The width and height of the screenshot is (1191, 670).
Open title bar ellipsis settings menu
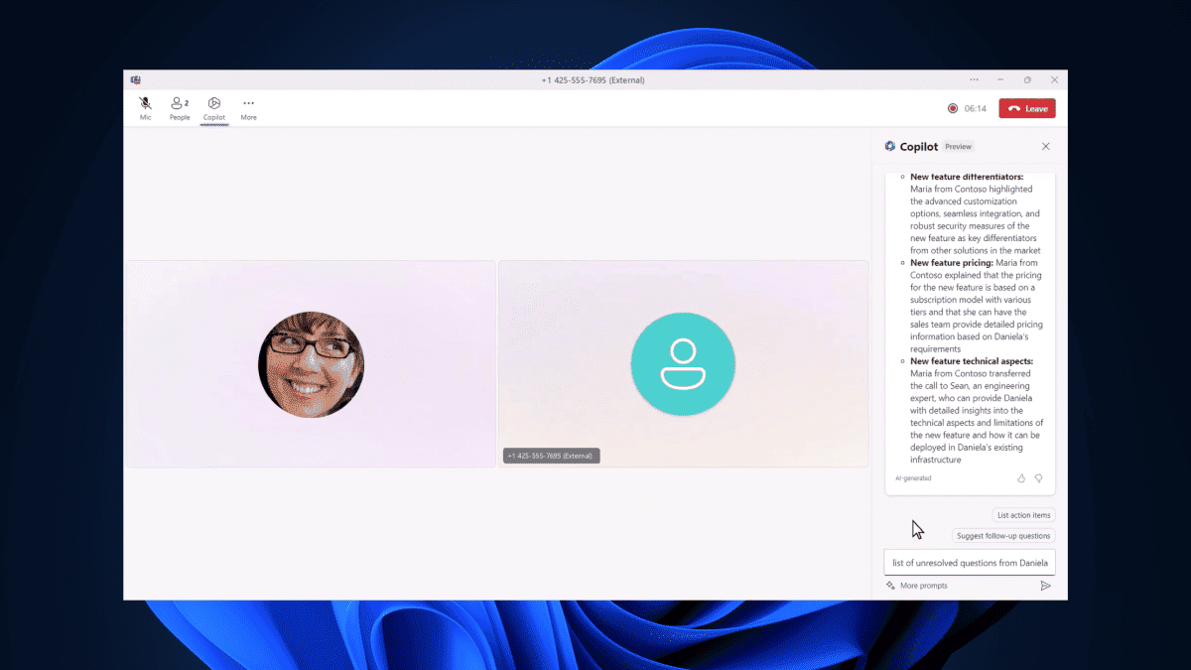click(x=974, y=79)
